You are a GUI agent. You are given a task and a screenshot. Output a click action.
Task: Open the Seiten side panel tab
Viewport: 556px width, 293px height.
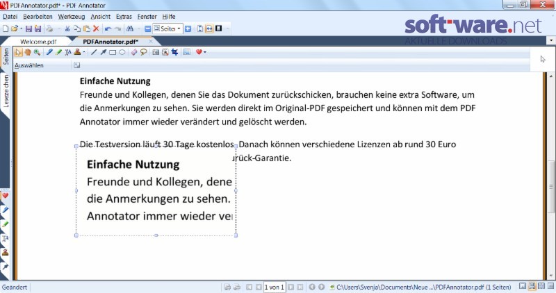pos(6,57)
